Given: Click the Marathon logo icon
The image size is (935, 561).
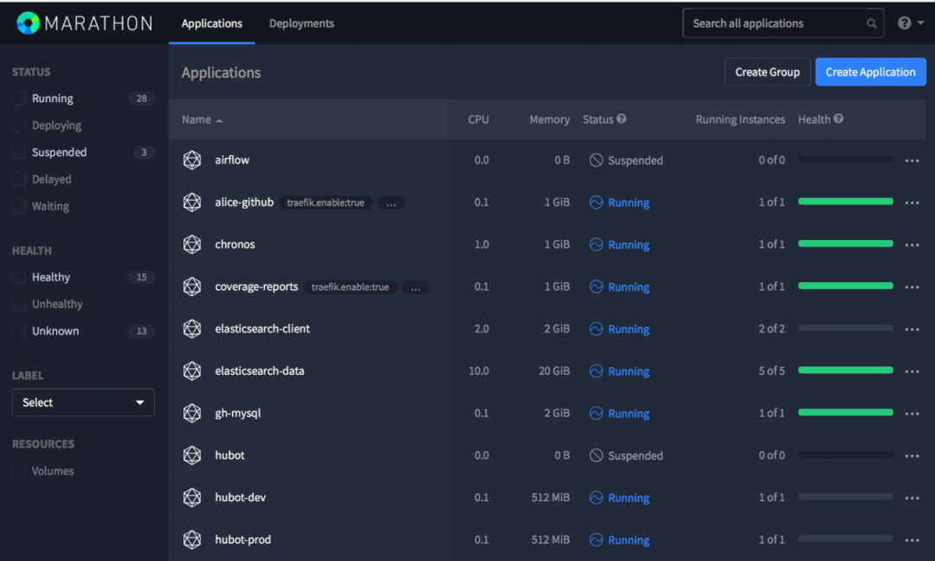Looking at the screenshot, I should tap(28, 23).
